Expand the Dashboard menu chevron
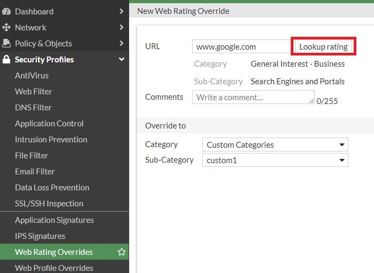374x273 pixels. click(122, 11)
